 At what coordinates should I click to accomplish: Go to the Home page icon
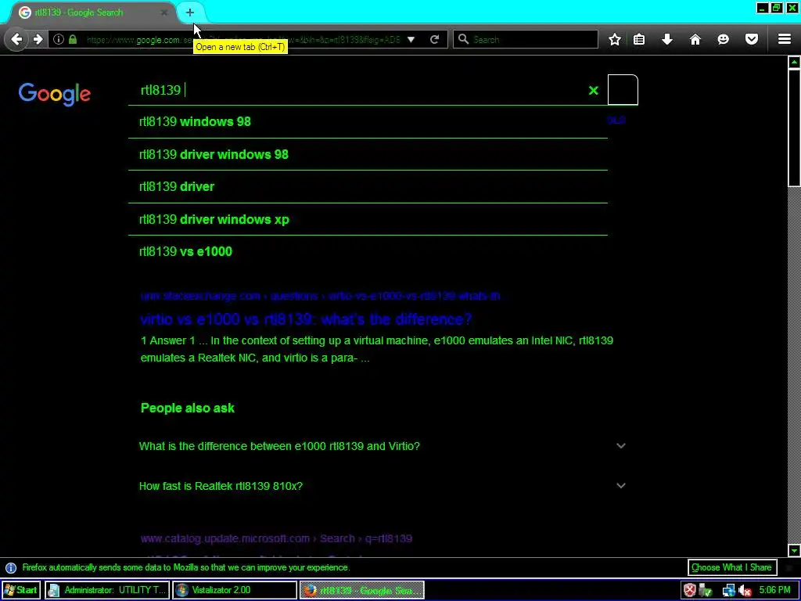(x=695, y=39)
